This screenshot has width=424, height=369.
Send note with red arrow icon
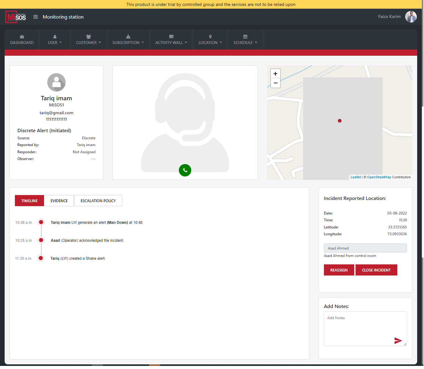[398, 341]
